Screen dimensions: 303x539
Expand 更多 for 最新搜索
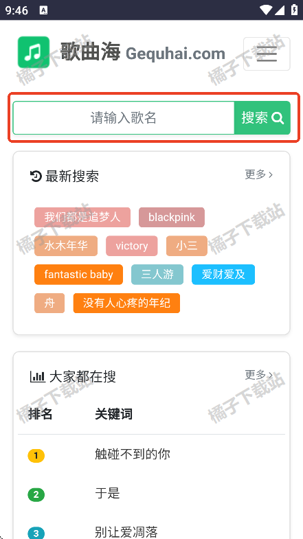point(258,174)
